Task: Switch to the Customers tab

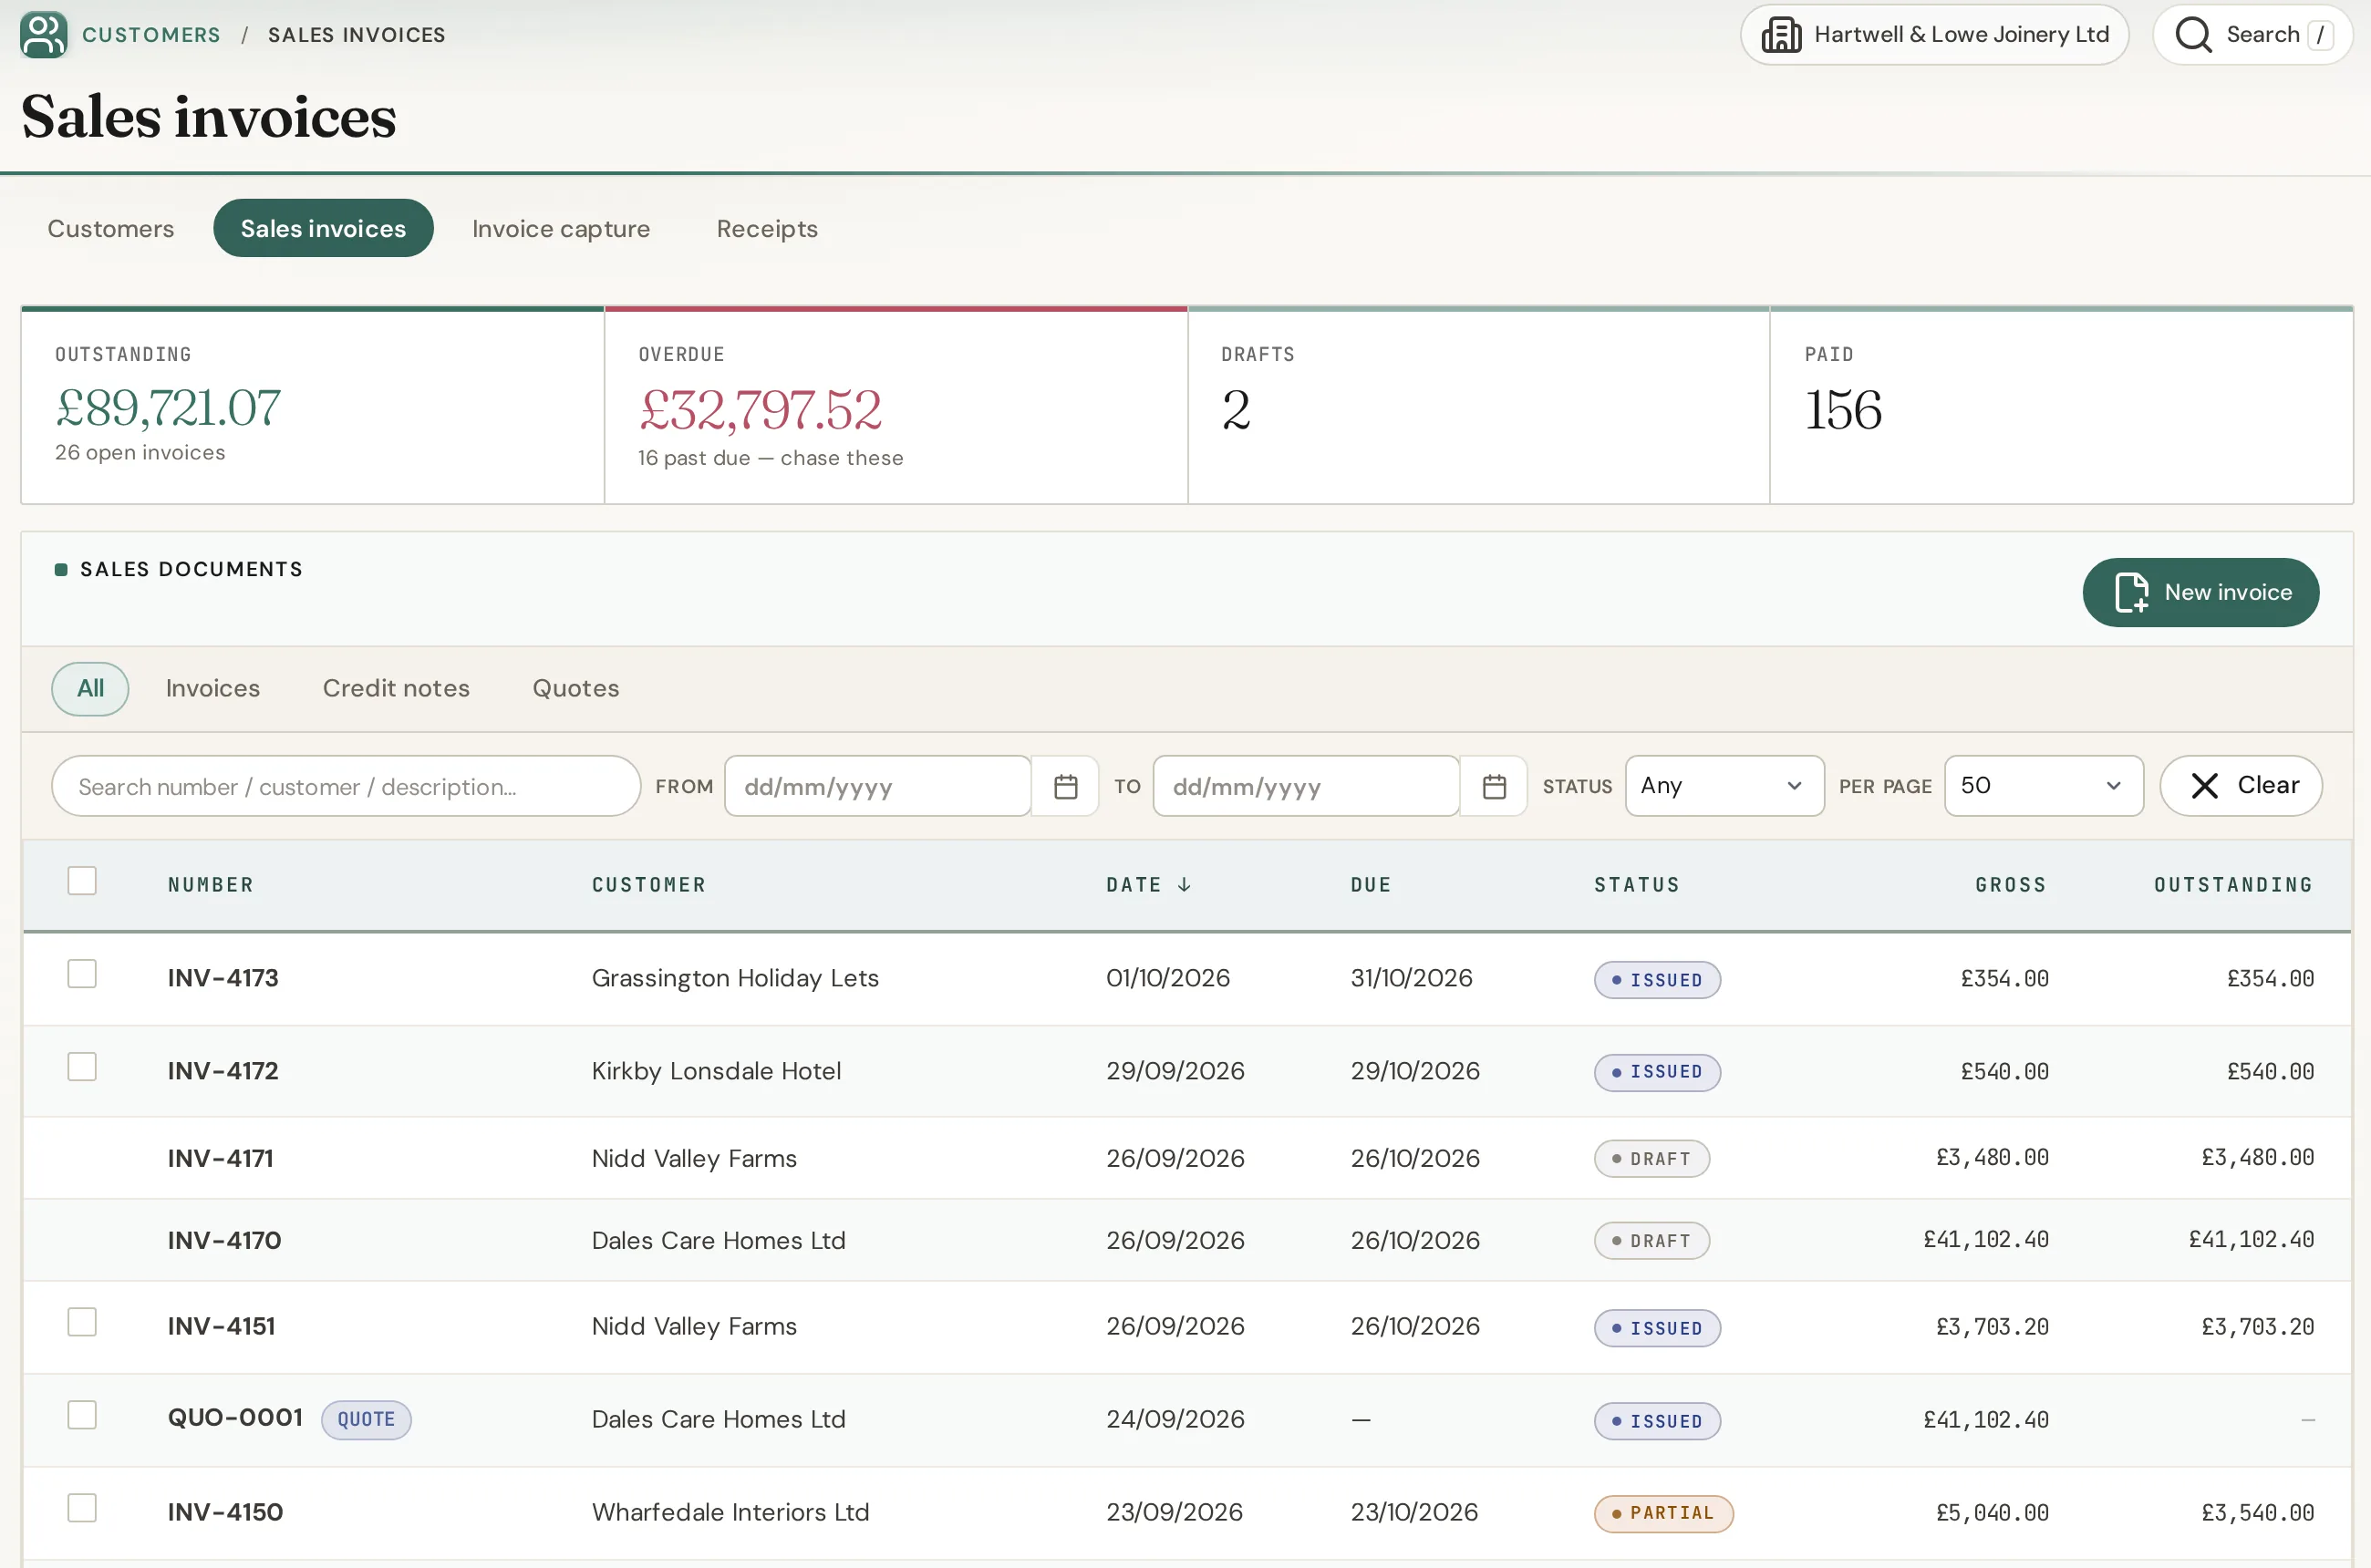Action: point(111,229)
